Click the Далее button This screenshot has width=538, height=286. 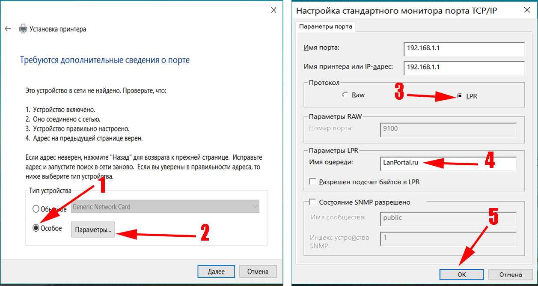coord(216,271)
